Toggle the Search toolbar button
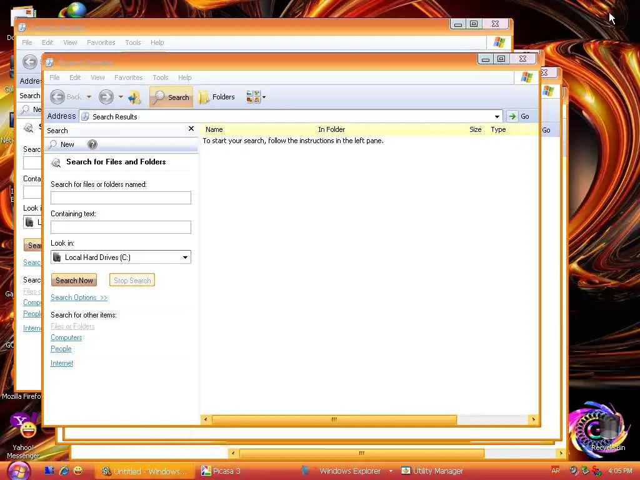This screenshot has width=640, height=480. 171,97
